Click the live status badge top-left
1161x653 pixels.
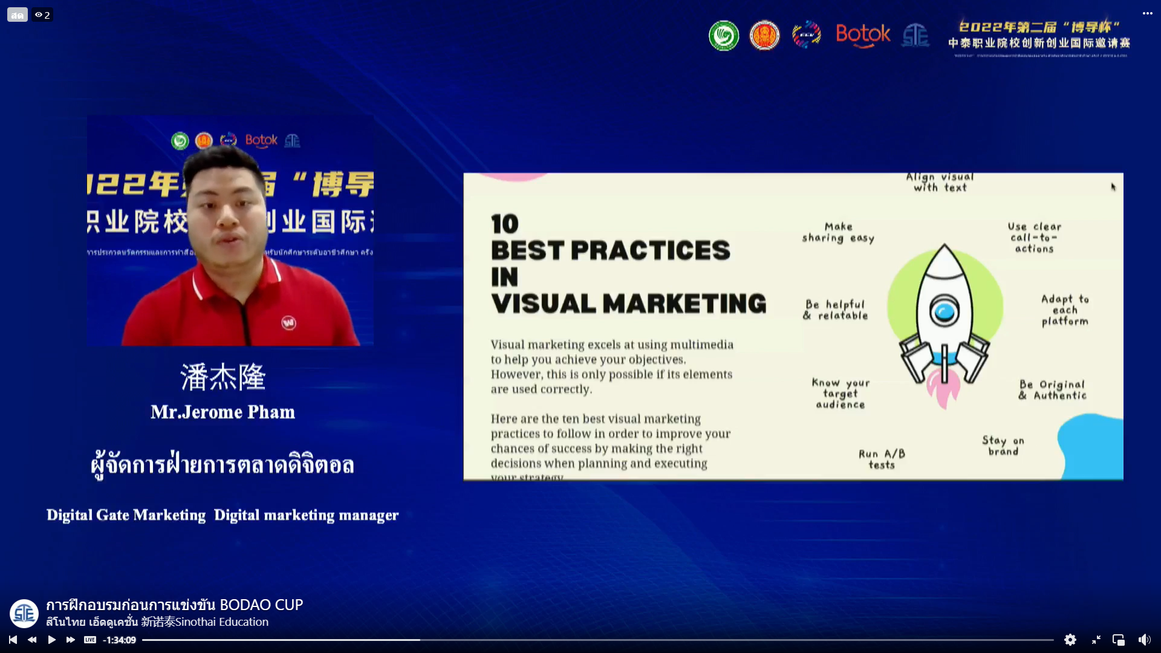pos(18,15)
